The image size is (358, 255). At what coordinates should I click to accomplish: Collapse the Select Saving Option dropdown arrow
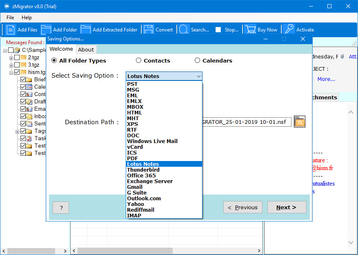click(199, 76)
